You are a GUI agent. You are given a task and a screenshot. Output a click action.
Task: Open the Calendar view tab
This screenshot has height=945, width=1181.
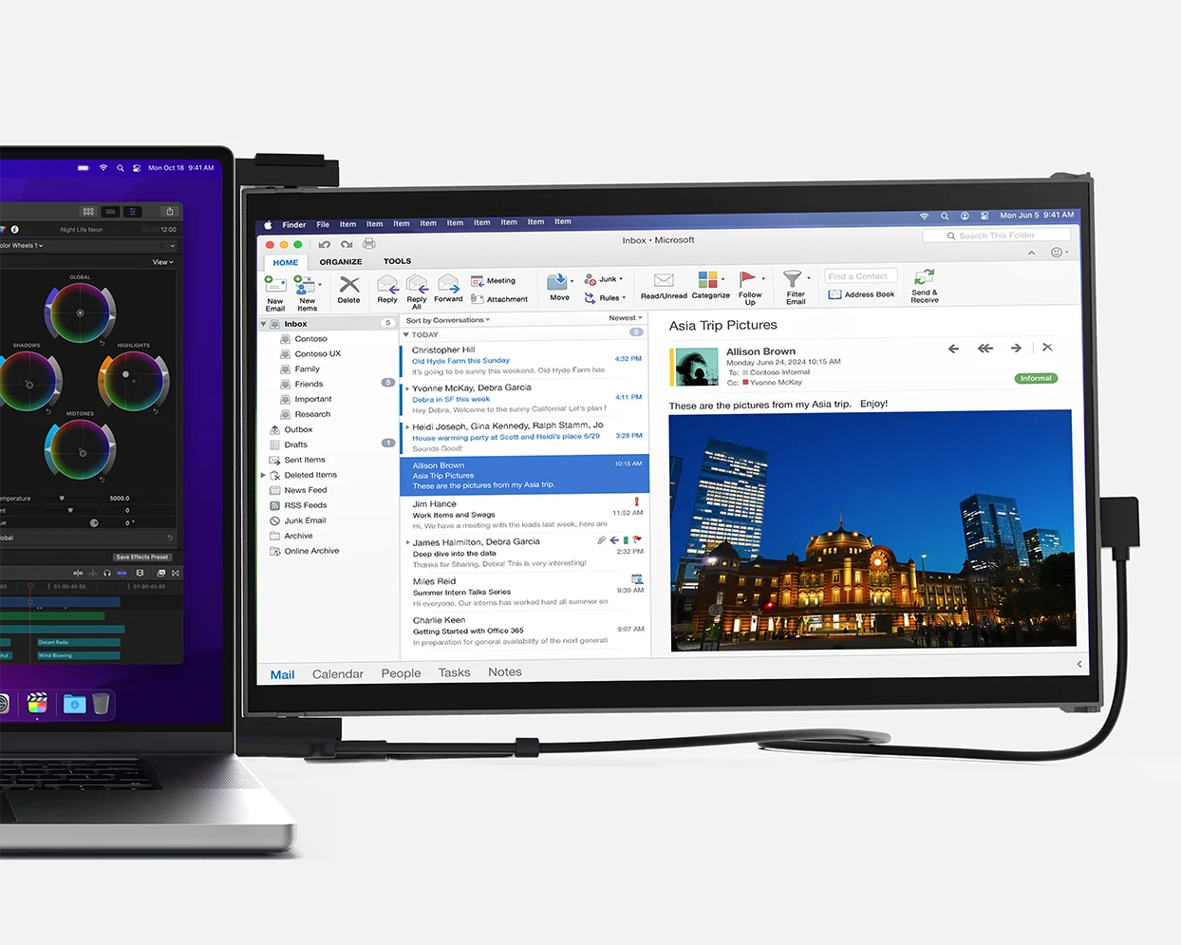[338, 674]
